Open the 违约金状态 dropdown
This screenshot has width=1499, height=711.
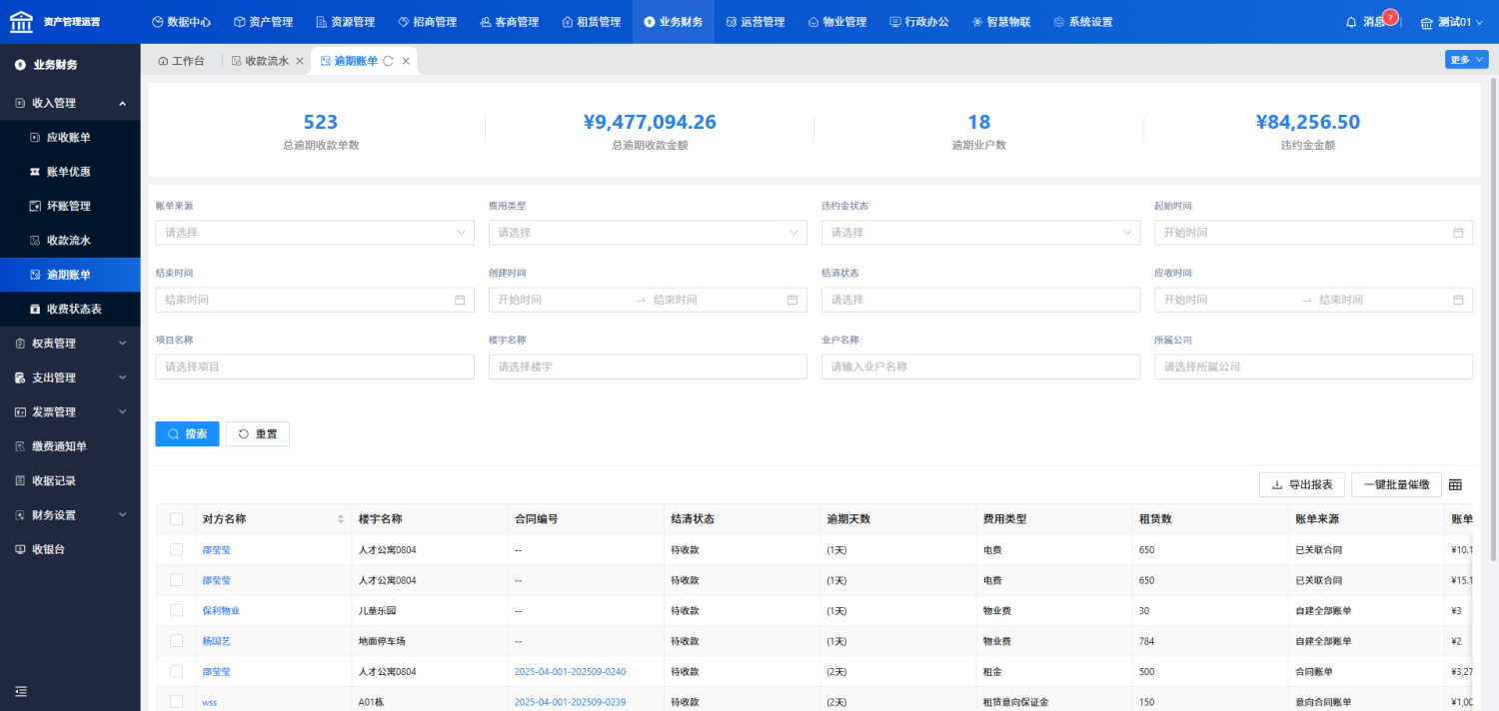[980, 233]
